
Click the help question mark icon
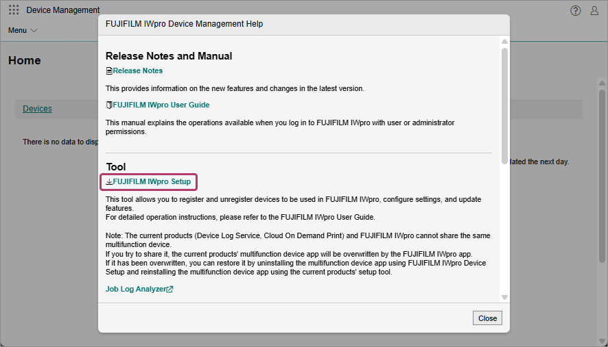tap(576, 10)
